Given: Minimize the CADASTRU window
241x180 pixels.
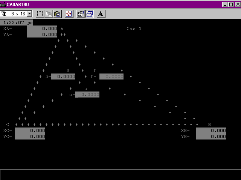Looking at the screenshot, I should point(225,4).
